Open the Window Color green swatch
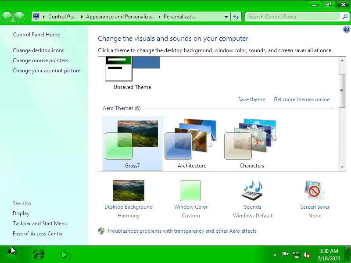Image resolution: width=351 pixels, height=263 pixels. pos(190,191)
